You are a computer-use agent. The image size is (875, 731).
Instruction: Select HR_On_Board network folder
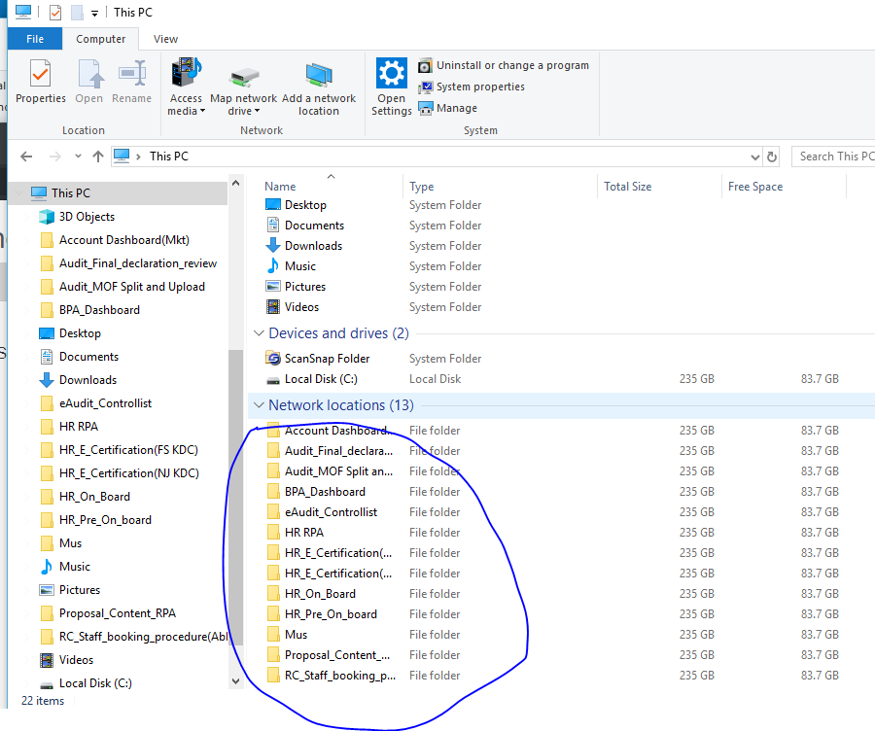tap(320, 594)
